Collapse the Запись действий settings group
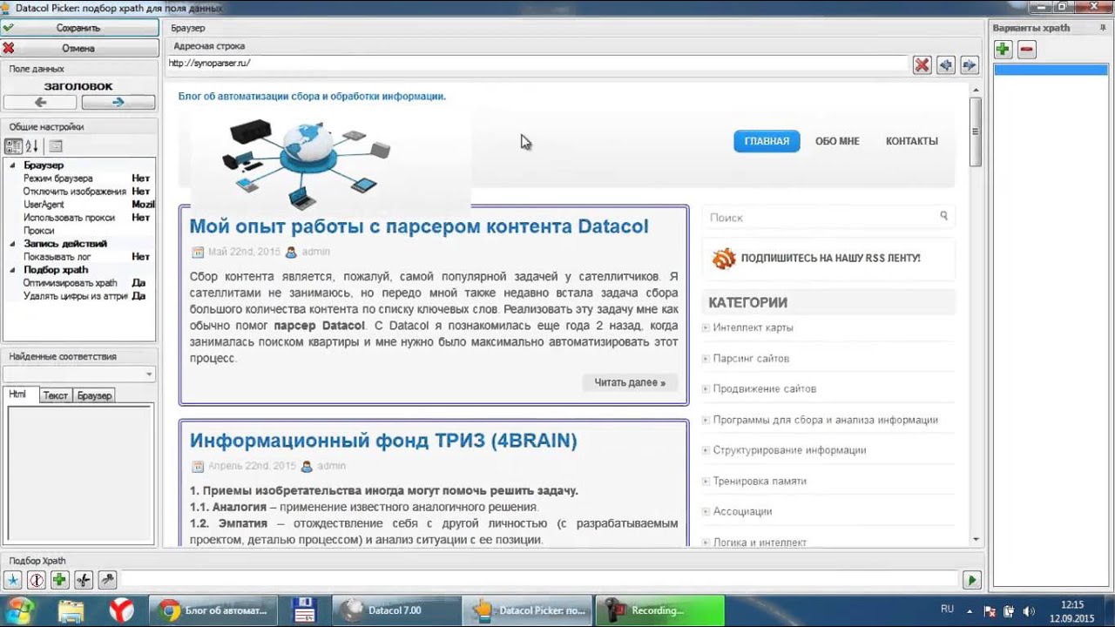The height and width of the screenshot is (627, 1115). [x=12, y=244]
